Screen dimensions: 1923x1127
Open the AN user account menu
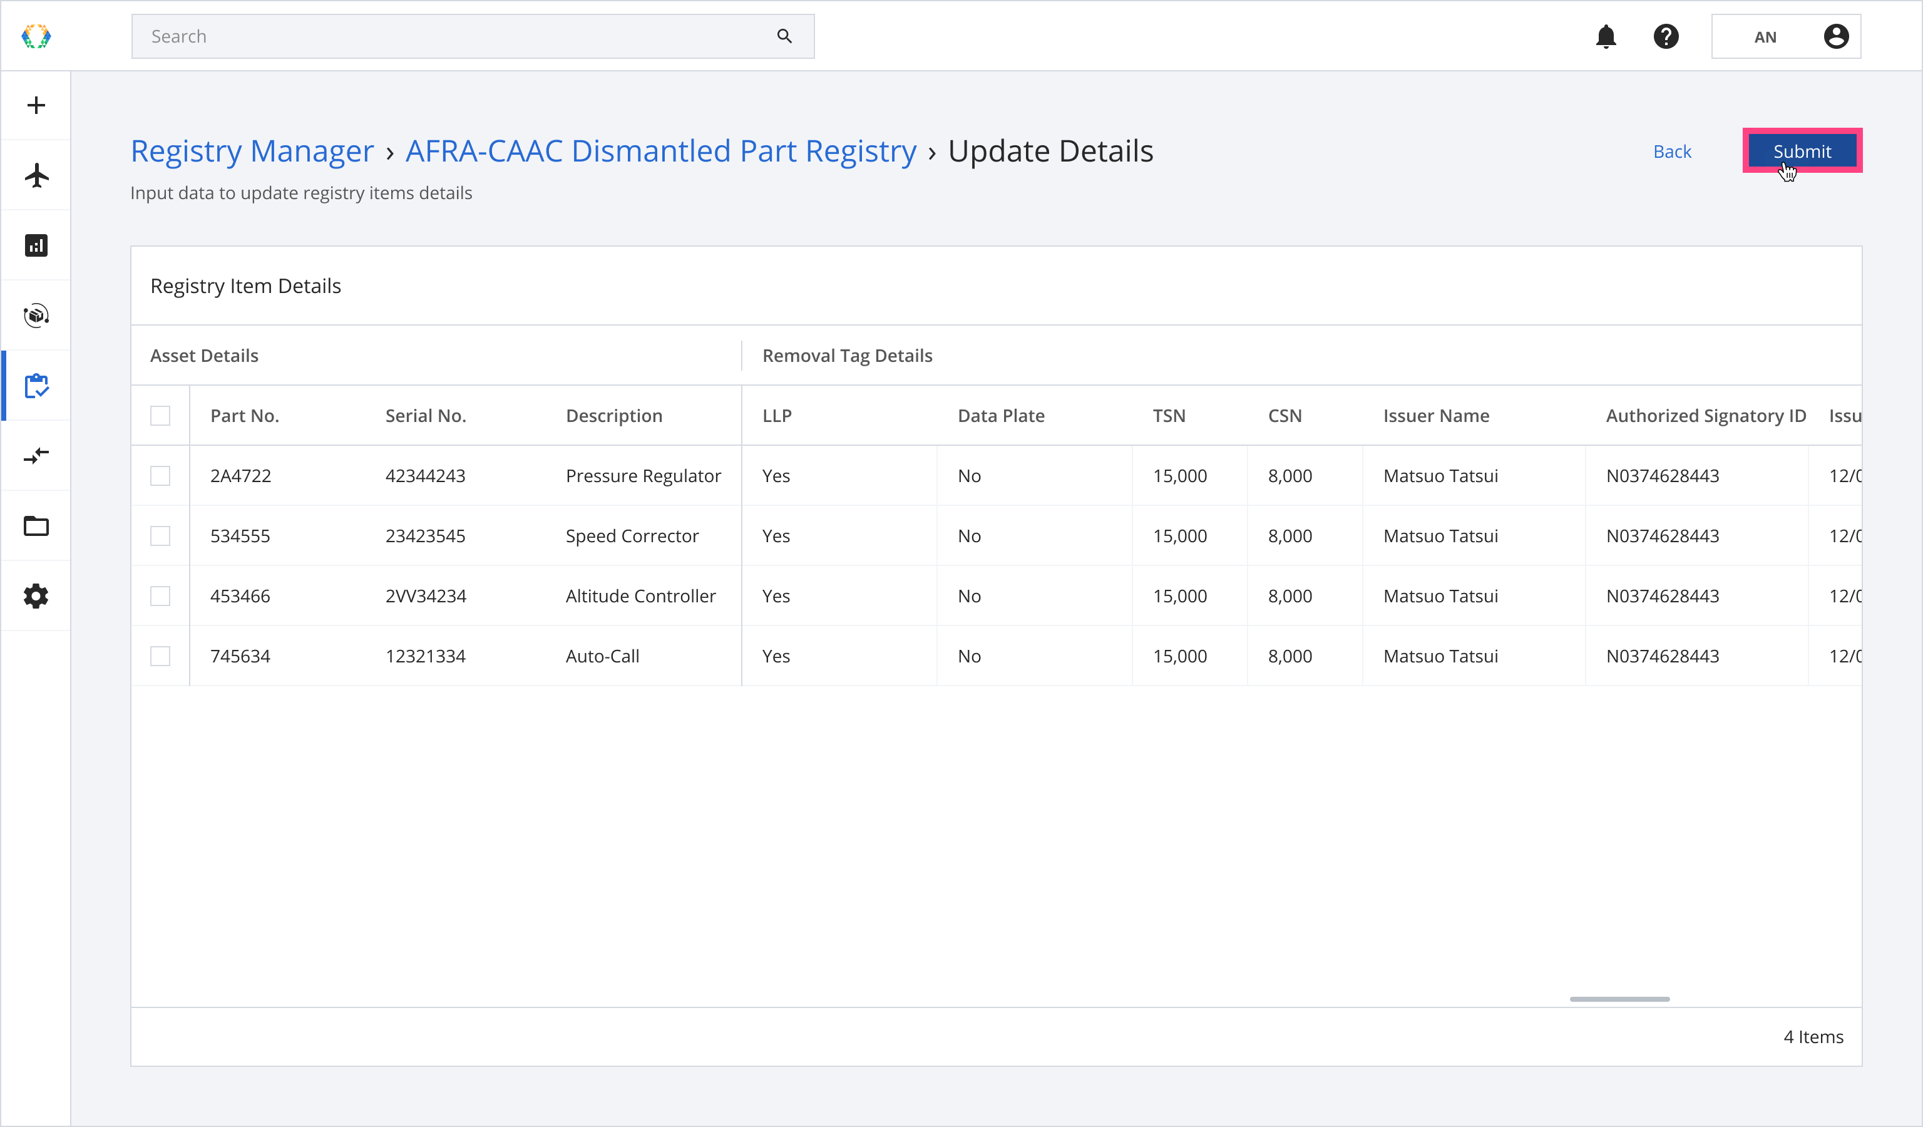[x=1786, y=36]
